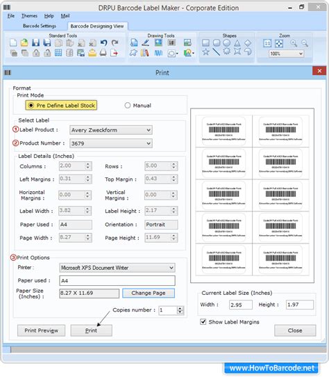
Task: Click the Redo arrow icon
Action: (x=115, y=43)
